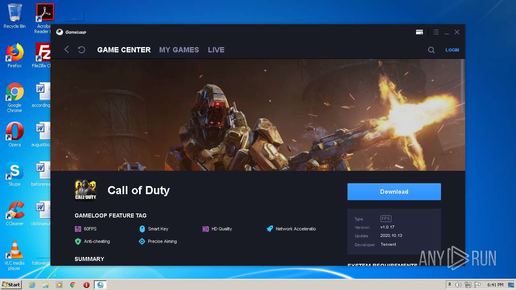Image resolution: width=516 pixels, height=290 pixels.
Task: Open the volume tray icon
Action: 458,285
